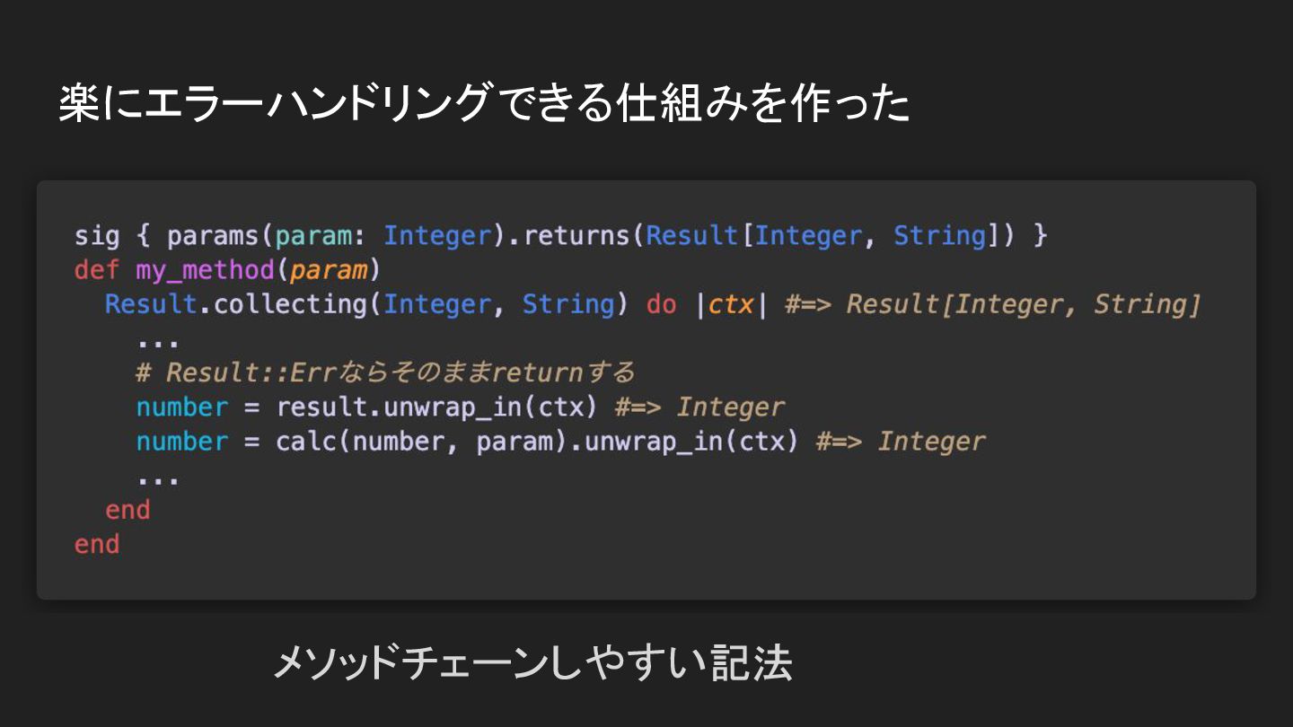The height and width of the screenshot is (727, 1293).
Task: Click the orange 'ctx' block parameter
Action: (x=731, y=305)
